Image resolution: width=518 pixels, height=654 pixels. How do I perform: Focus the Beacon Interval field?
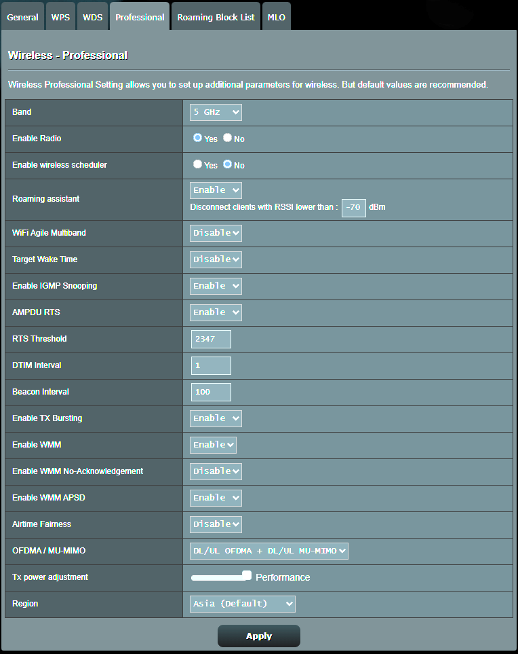tap(211, 392)
